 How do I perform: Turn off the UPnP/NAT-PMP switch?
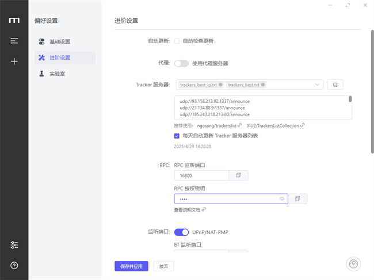[181, 232]
